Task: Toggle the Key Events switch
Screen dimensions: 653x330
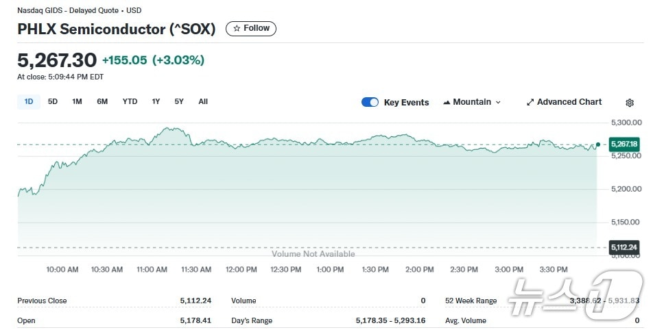Action: coord(370,102)
